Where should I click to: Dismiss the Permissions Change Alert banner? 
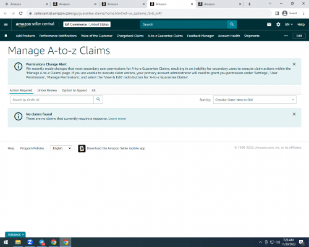[x=294, y=64]
